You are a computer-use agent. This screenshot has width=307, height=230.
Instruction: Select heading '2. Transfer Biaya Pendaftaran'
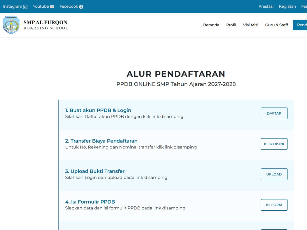tap(101, 141)
